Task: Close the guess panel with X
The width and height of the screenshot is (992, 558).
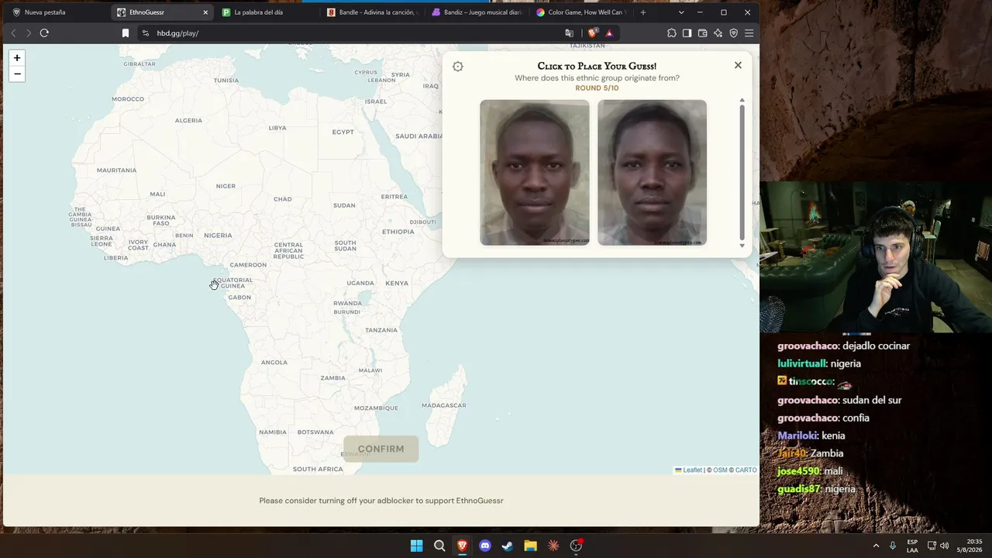Action: coord(738,65)
